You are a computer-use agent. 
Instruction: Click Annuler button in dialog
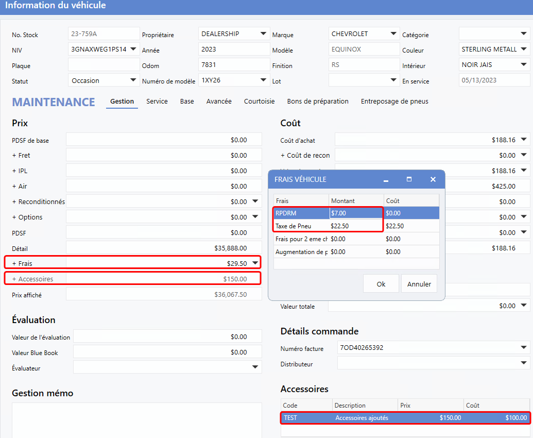pyautogui.click(x=419, y=284)
